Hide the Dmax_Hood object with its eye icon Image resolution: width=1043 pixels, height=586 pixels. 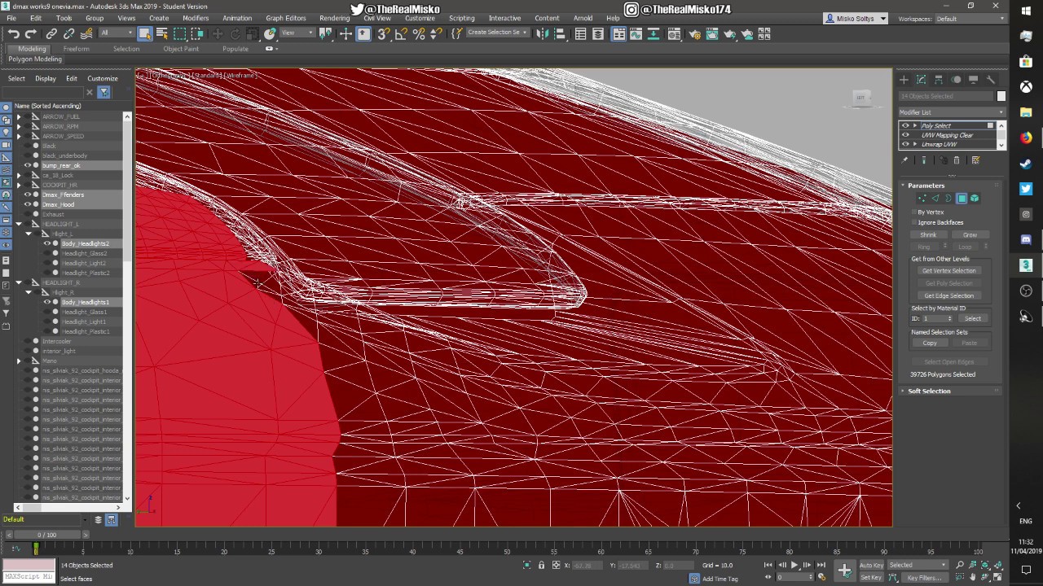click(x=27, y=204)
